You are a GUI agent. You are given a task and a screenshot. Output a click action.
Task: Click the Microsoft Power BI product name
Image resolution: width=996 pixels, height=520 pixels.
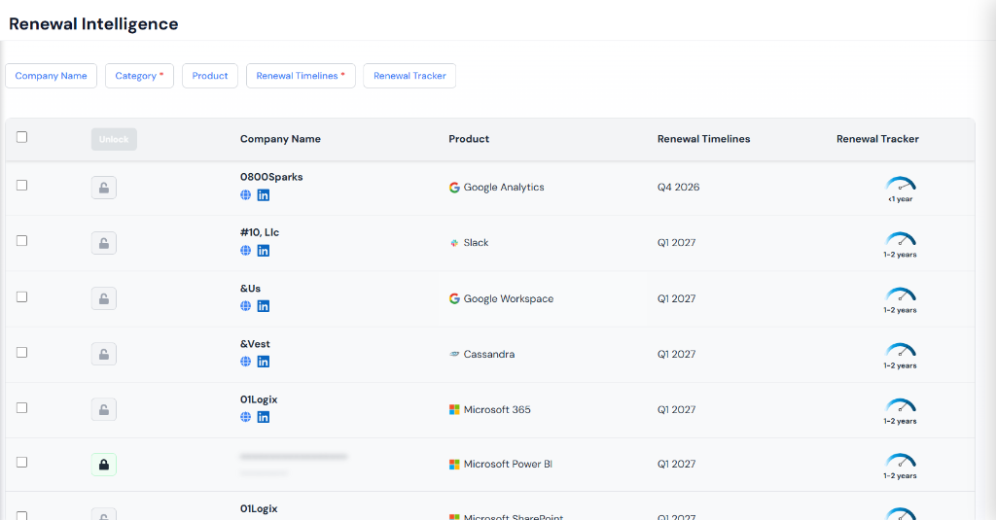508,465
